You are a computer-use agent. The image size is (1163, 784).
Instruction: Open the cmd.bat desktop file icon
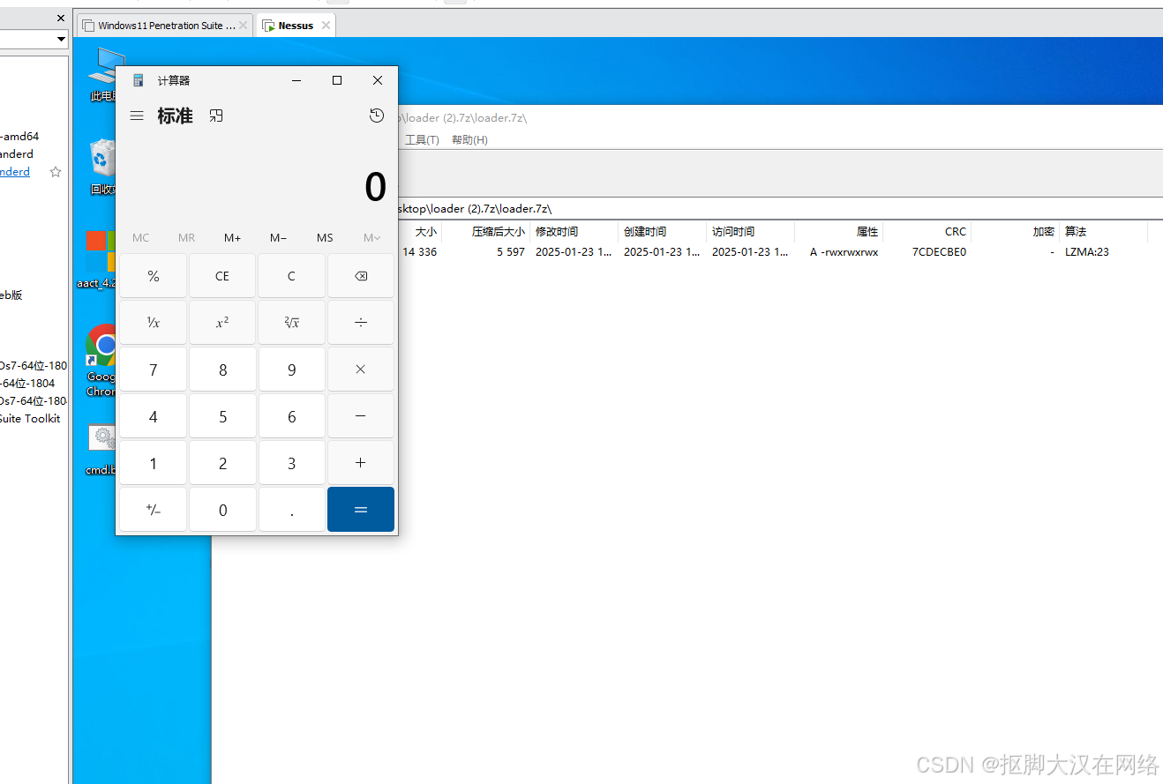102,450
